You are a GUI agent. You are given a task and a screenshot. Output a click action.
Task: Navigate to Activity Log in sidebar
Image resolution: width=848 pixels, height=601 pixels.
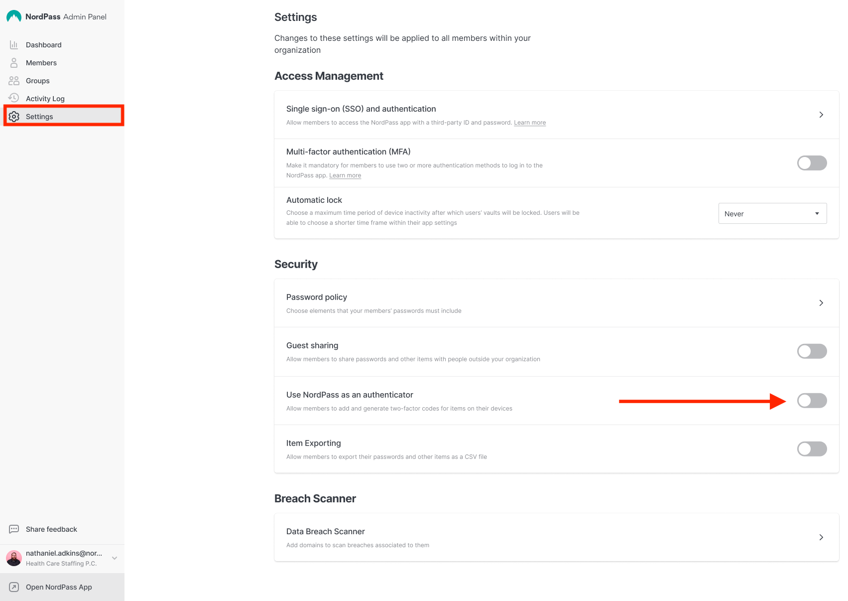tap(45, 98)
